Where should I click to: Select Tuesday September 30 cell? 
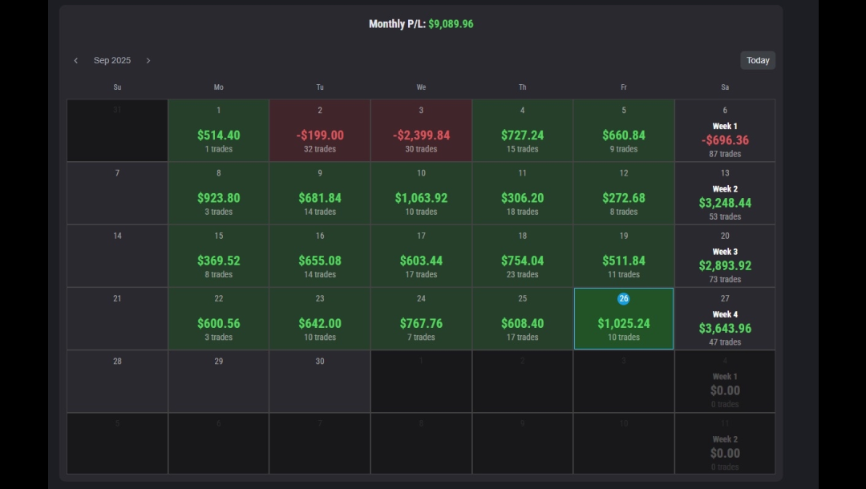[x=320, y=382]
